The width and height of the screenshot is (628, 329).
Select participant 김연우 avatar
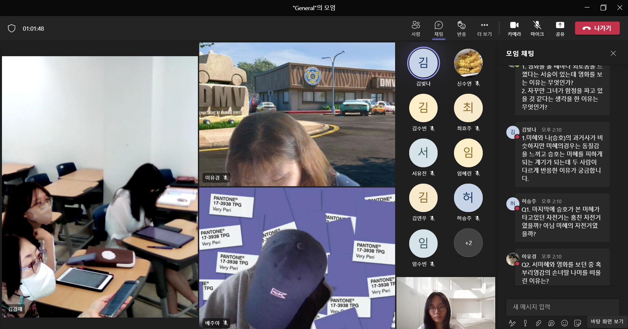tap(423, 198)
